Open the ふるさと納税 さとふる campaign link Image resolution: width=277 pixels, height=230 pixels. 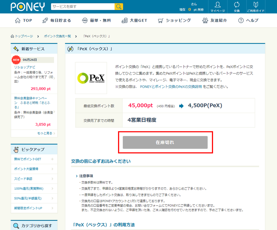pyautogui.click(x=32, y=102)
